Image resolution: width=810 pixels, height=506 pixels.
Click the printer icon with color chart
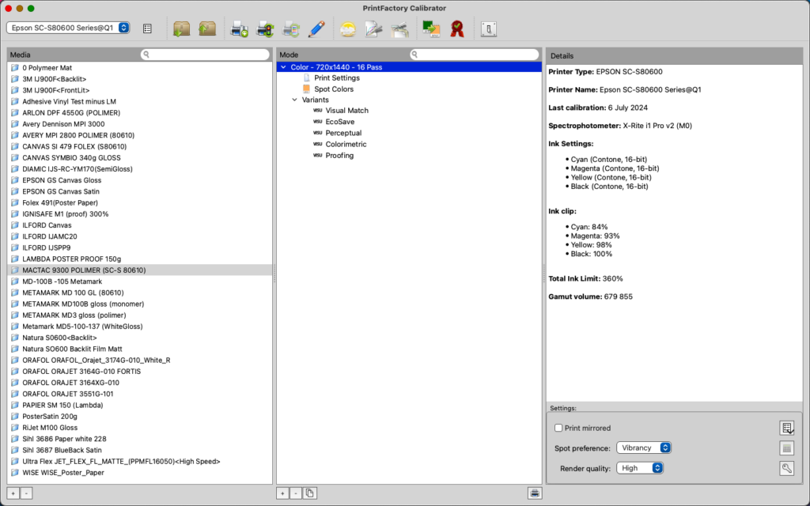point(291,29)
